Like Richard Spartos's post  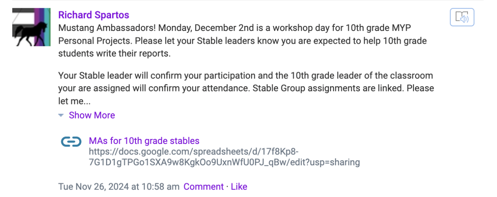click(239, 187)
